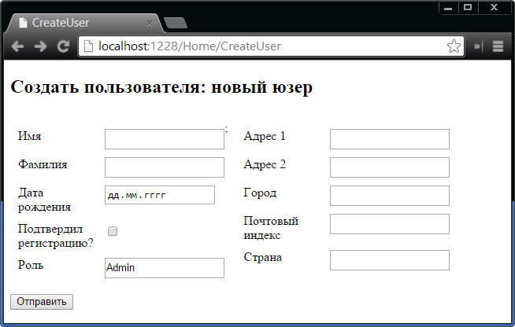Tick the Подтвердил регистрацию checkbox
The image size is (515, 327).
113,231
